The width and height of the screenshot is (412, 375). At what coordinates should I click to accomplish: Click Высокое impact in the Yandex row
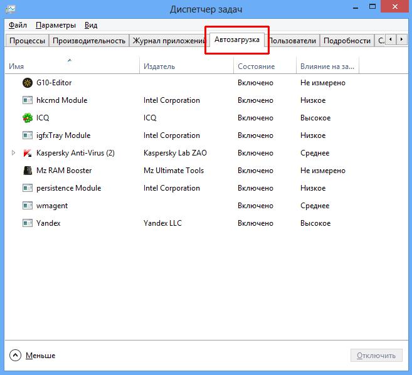pos(315,223)
